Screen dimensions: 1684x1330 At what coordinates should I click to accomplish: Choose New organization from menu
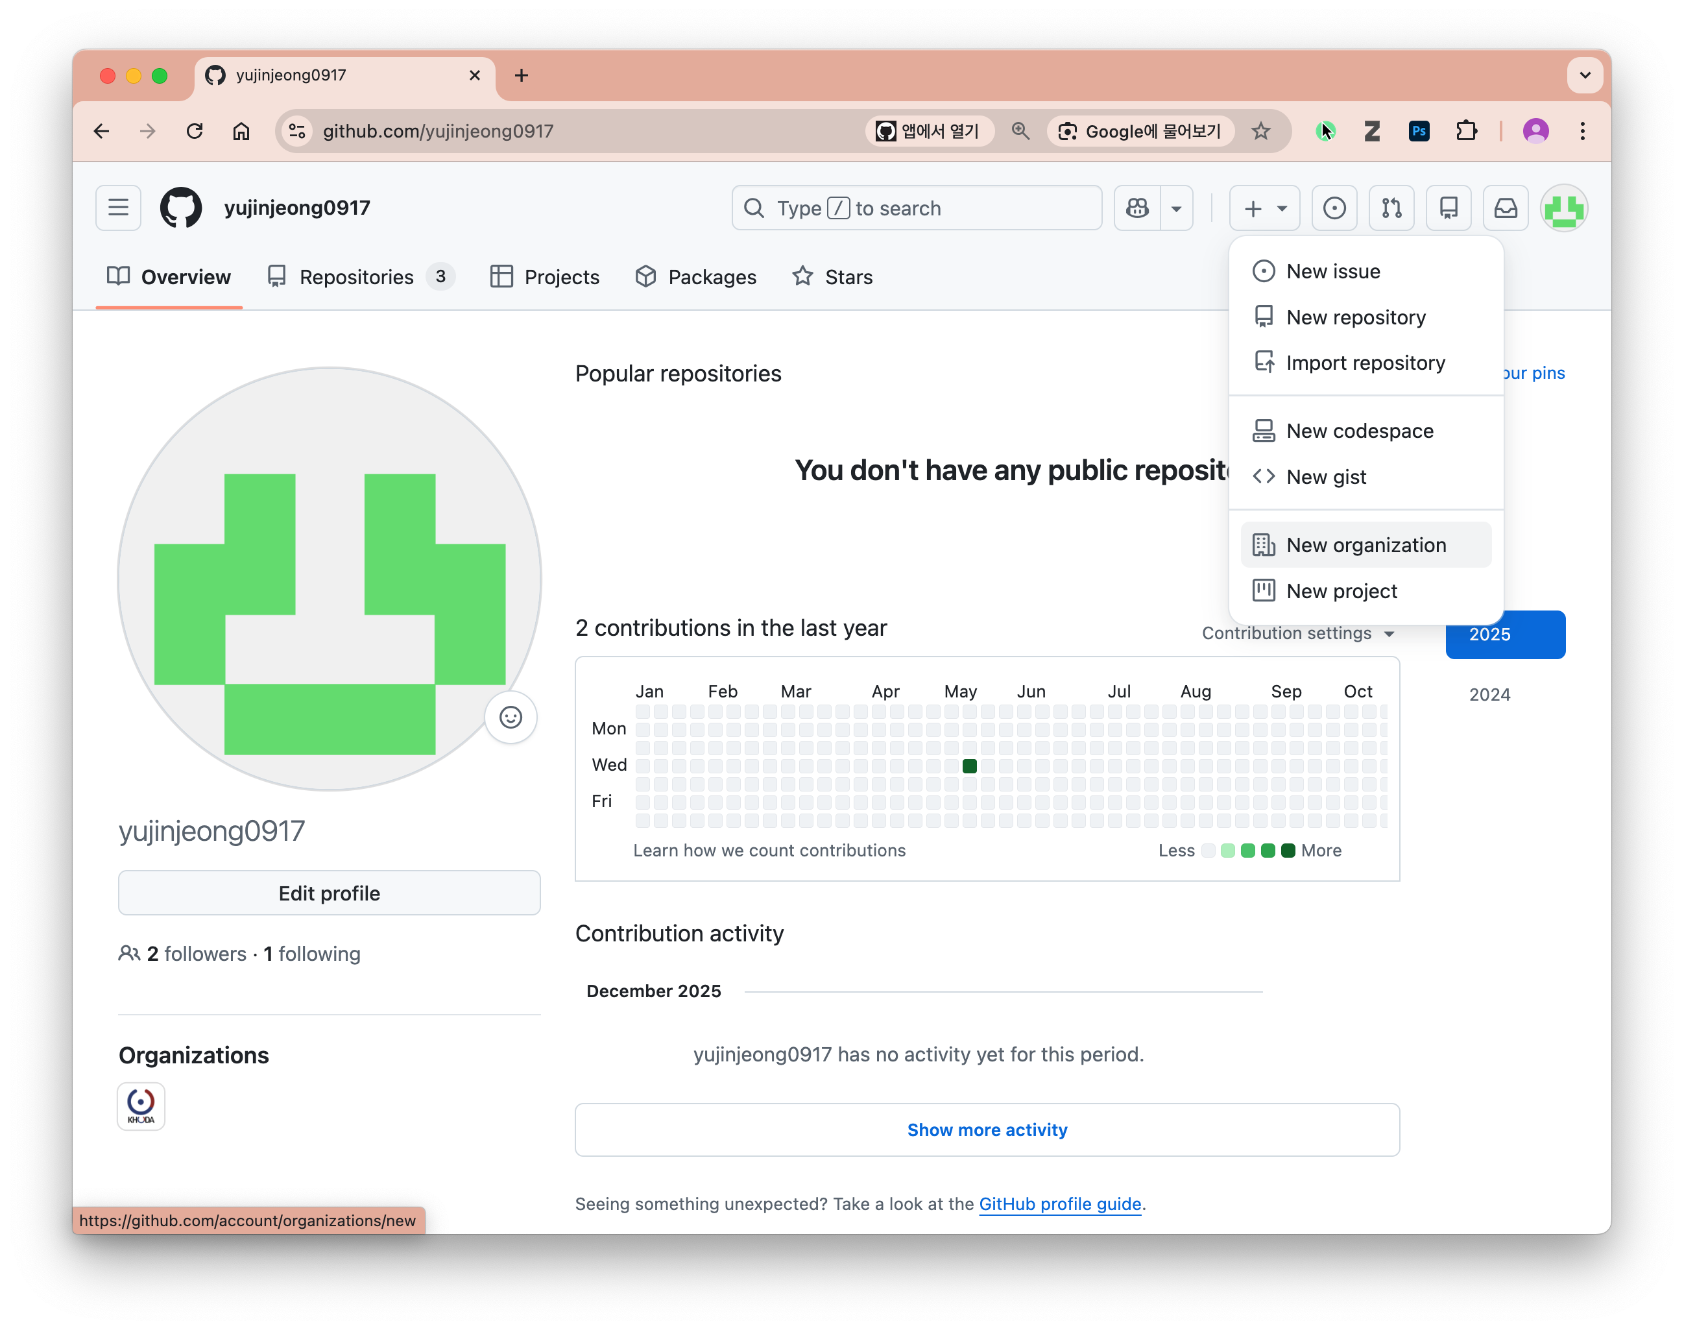tap(1365, 545)
